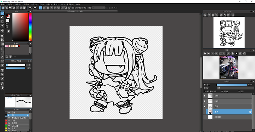Toggle the 클리핑 checkbox

(x=222, y=92)
